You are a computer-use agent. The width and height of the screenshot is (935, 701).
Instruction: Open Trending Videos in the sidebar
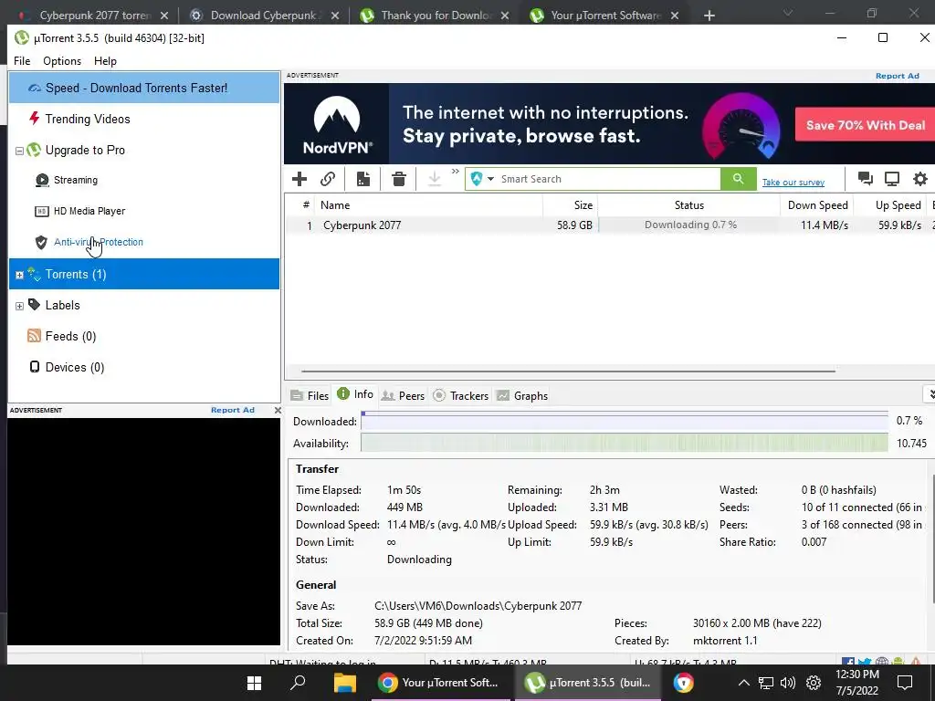tap(87, 119)
